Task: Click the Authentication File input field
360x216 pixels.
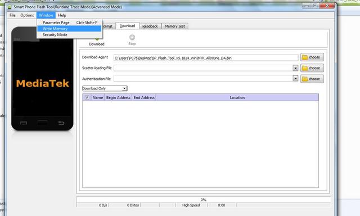Action: (x=203, y=78)
